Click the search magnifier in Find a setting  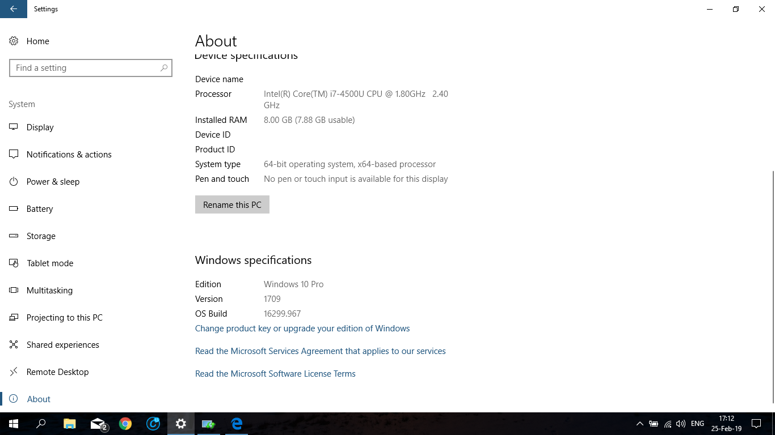point(164,68)
